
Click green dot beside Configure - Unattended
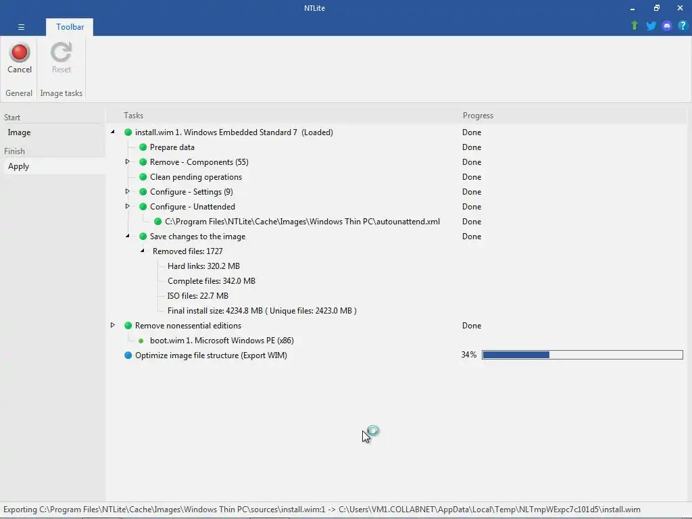pyautogui.click(x=143, y=207)
